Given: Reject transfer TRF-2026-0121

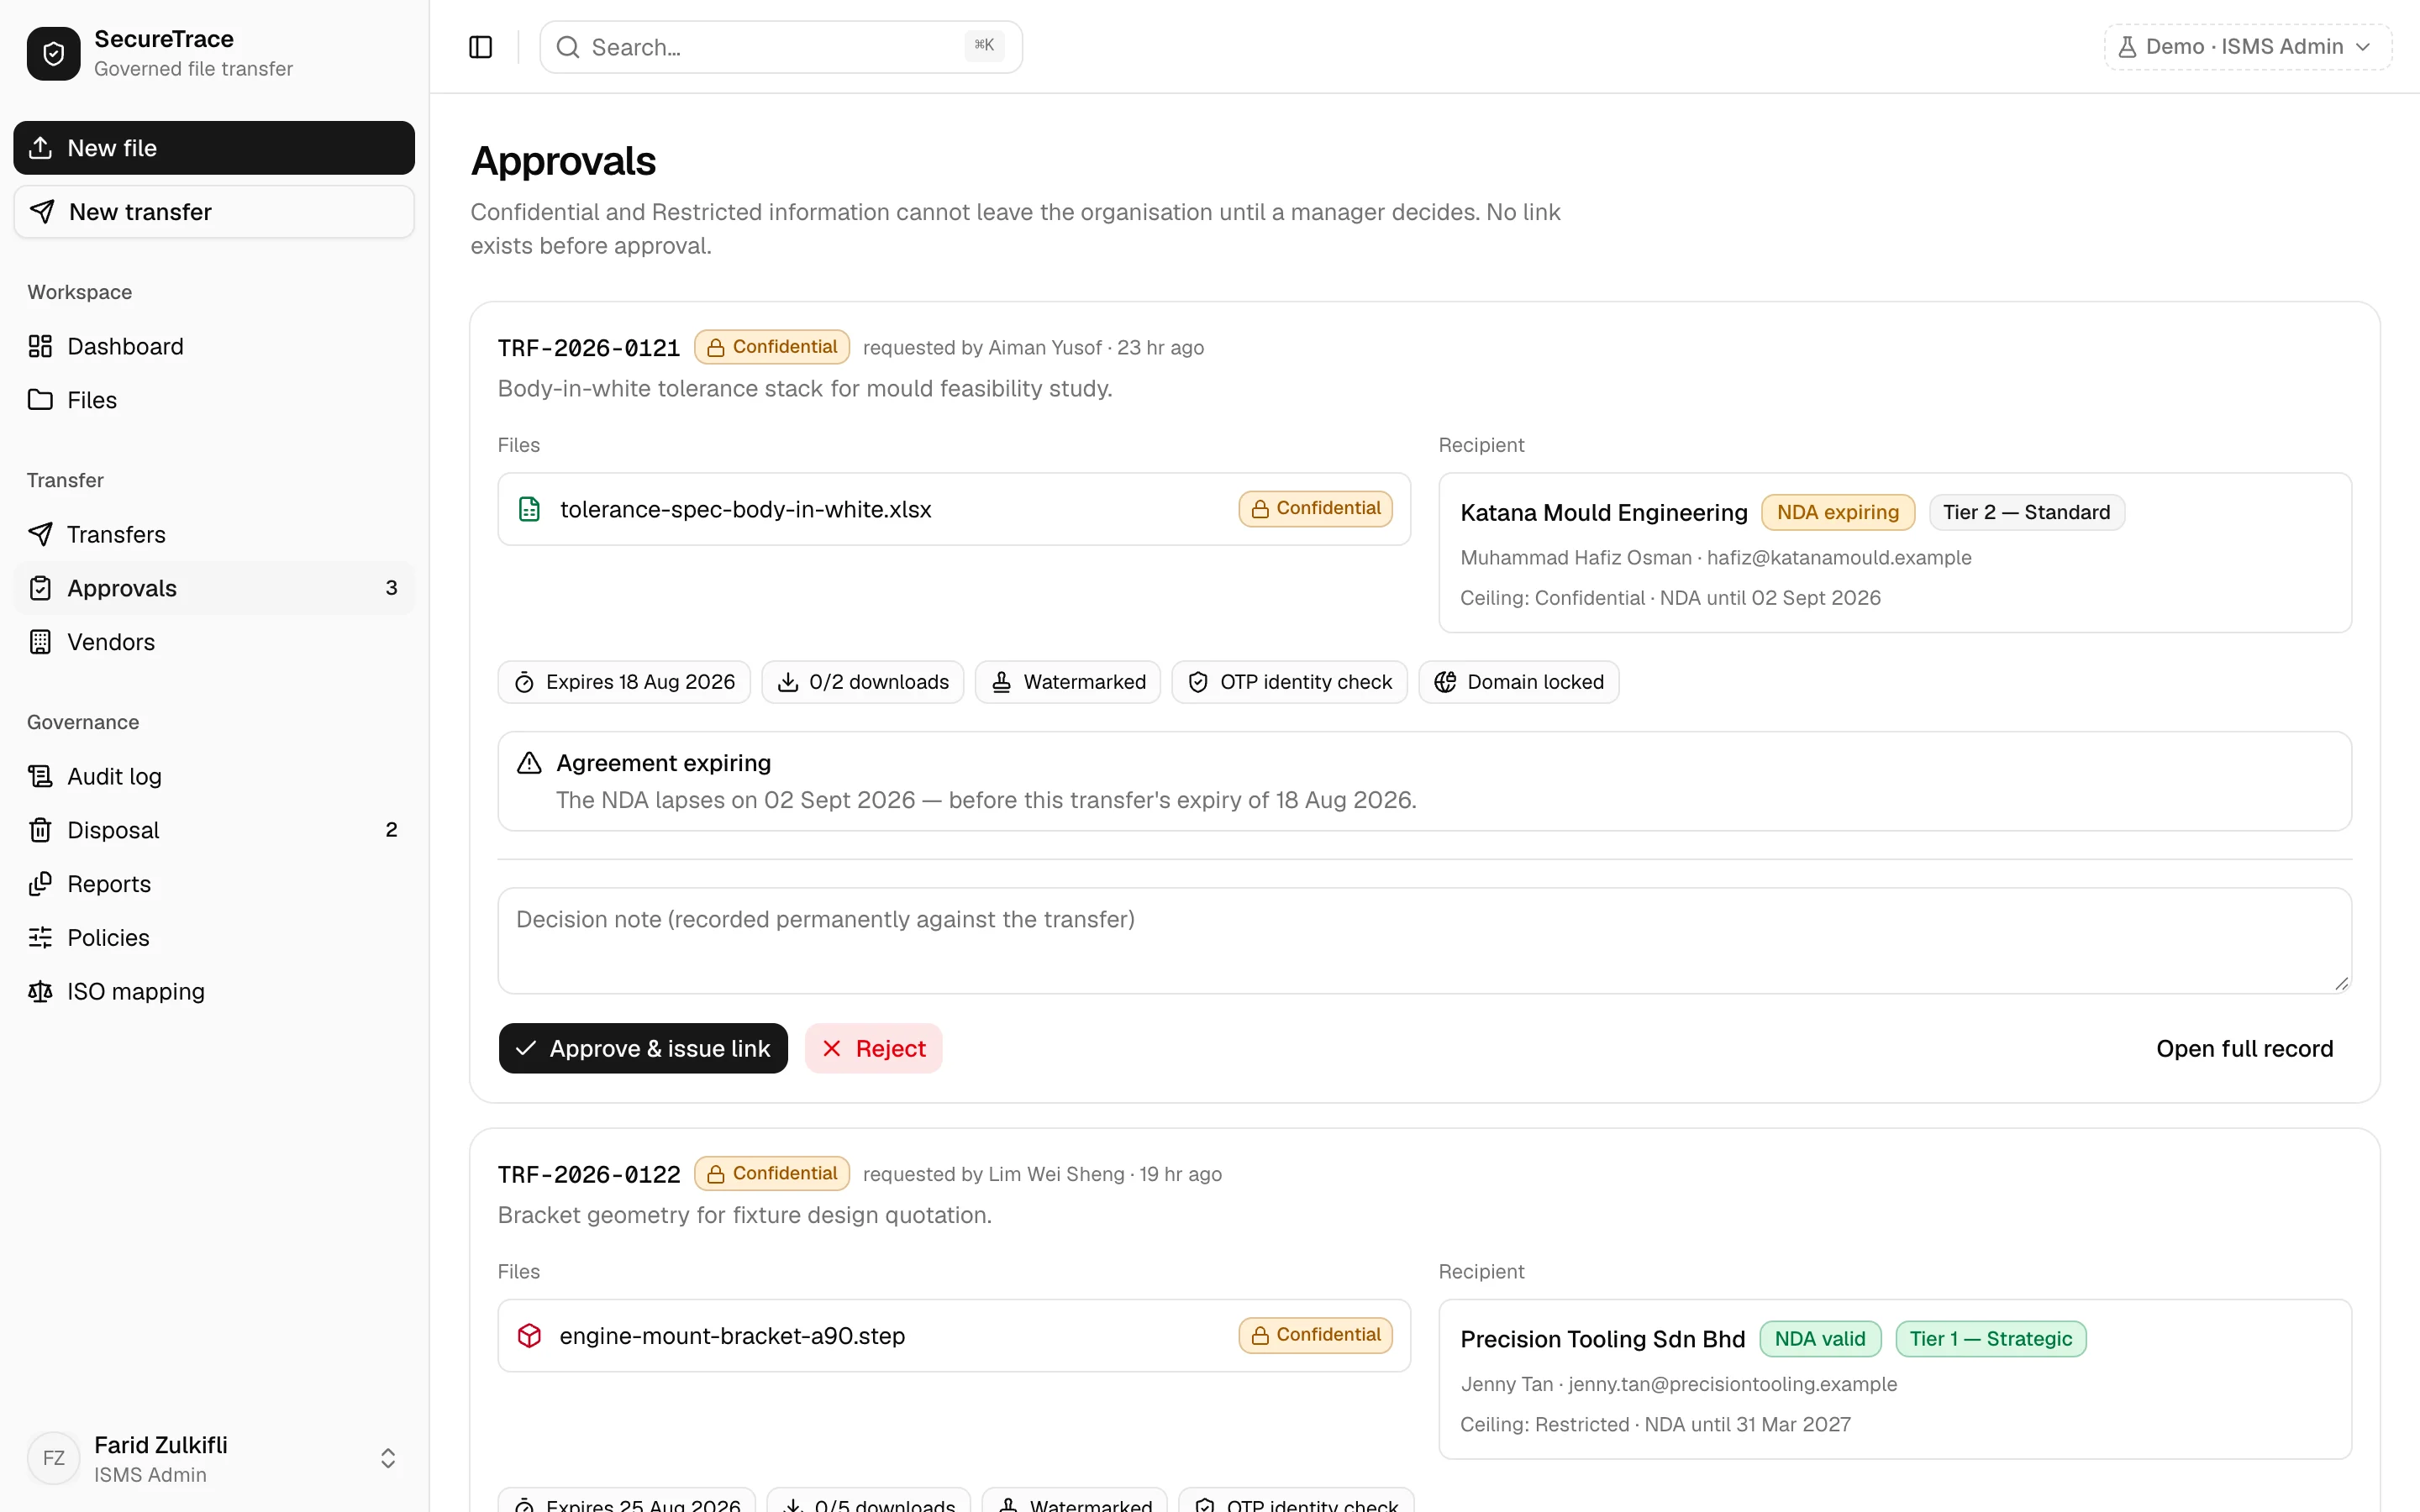Looking at the screenshot, I should (873, 1048).
